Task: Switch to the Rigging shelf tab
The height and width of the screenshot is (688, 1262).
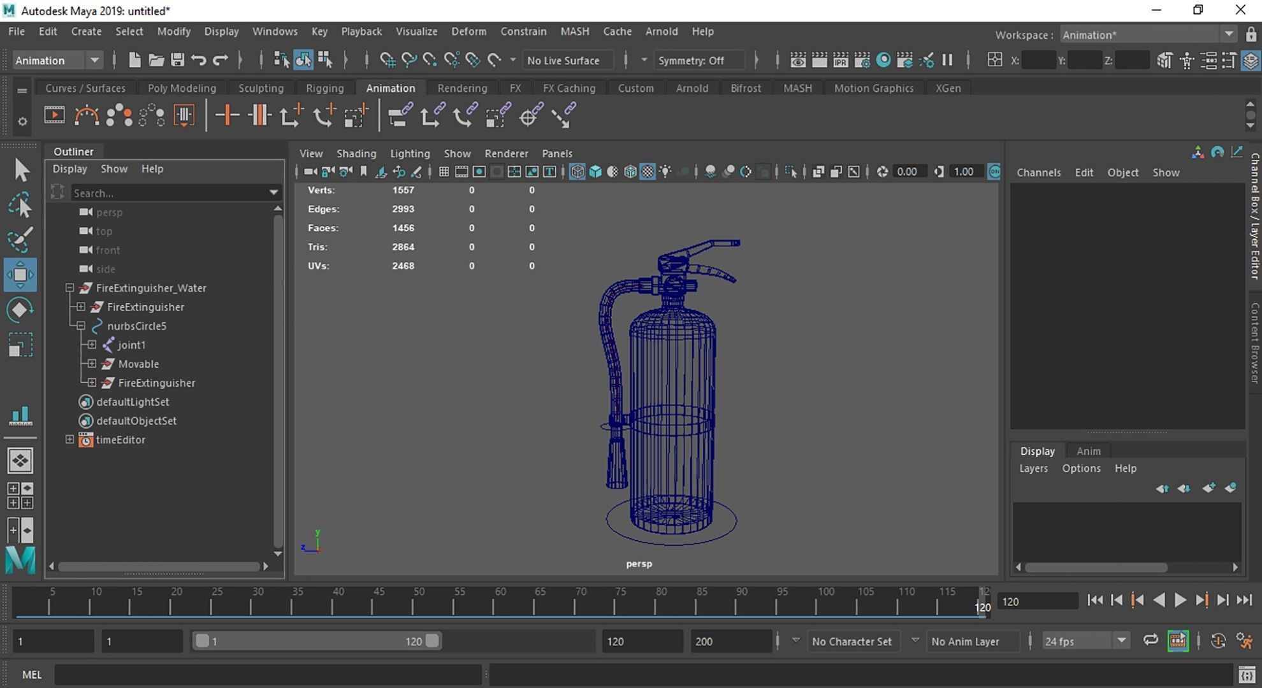Action: (x=324, y=88)
